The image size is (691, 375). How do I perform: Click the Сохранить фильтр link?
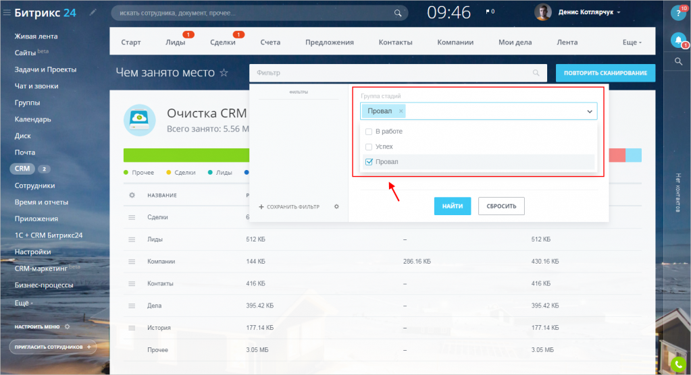289,207
